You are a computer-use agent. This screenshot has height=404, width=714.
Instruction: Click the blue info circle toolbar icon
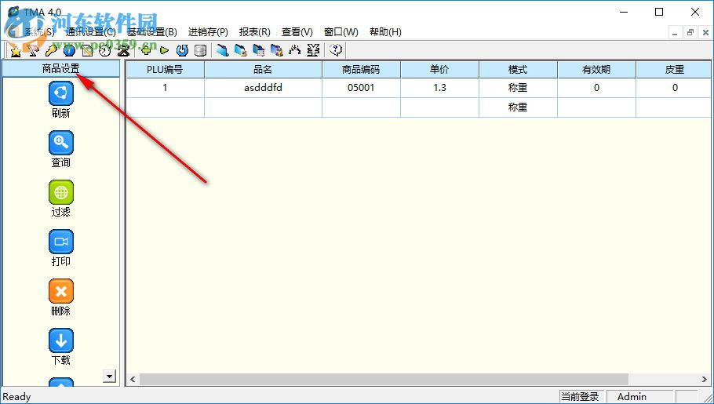click(69, 50)
